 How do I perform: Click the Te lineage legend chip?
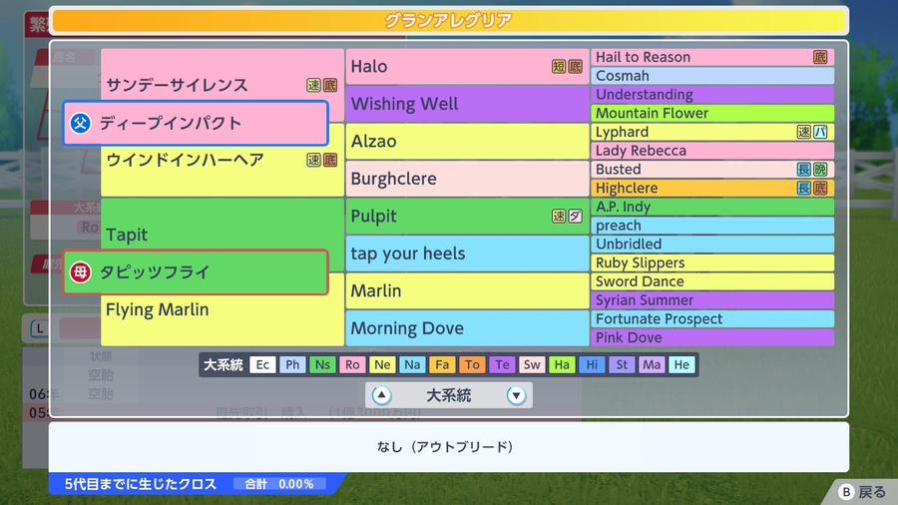(x=502, y=364)
